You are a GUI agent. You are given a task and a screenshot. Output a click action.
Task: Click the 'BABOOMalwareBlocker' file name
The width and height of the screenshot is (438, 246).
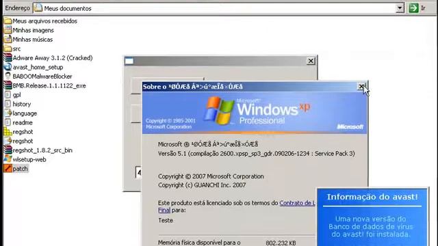(x=42, y=76)
